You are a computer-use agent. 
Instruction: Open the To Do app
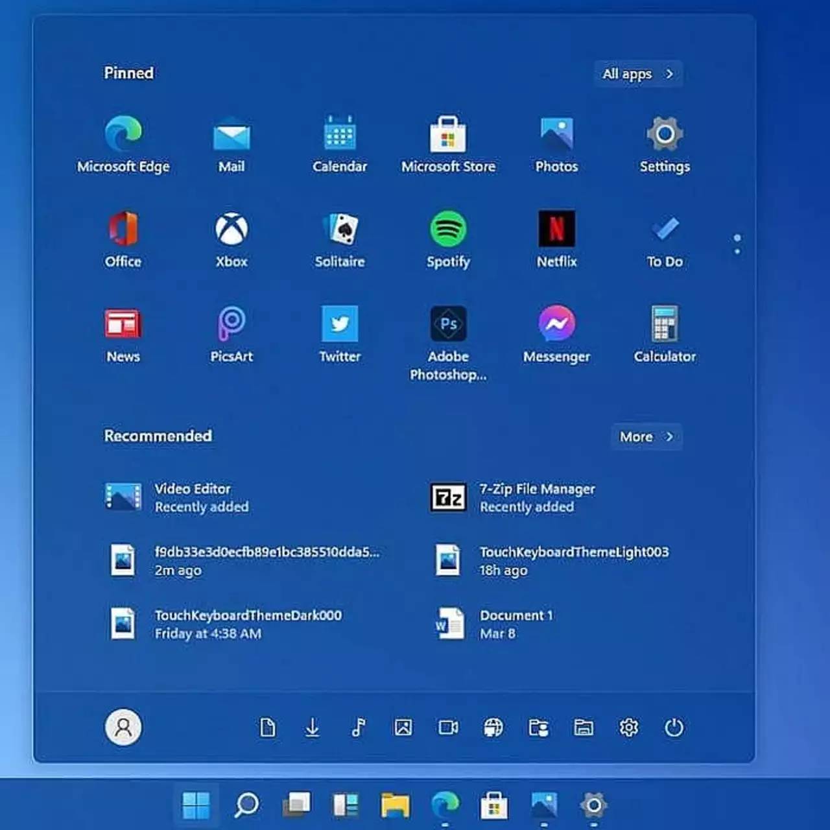[665, 239]
